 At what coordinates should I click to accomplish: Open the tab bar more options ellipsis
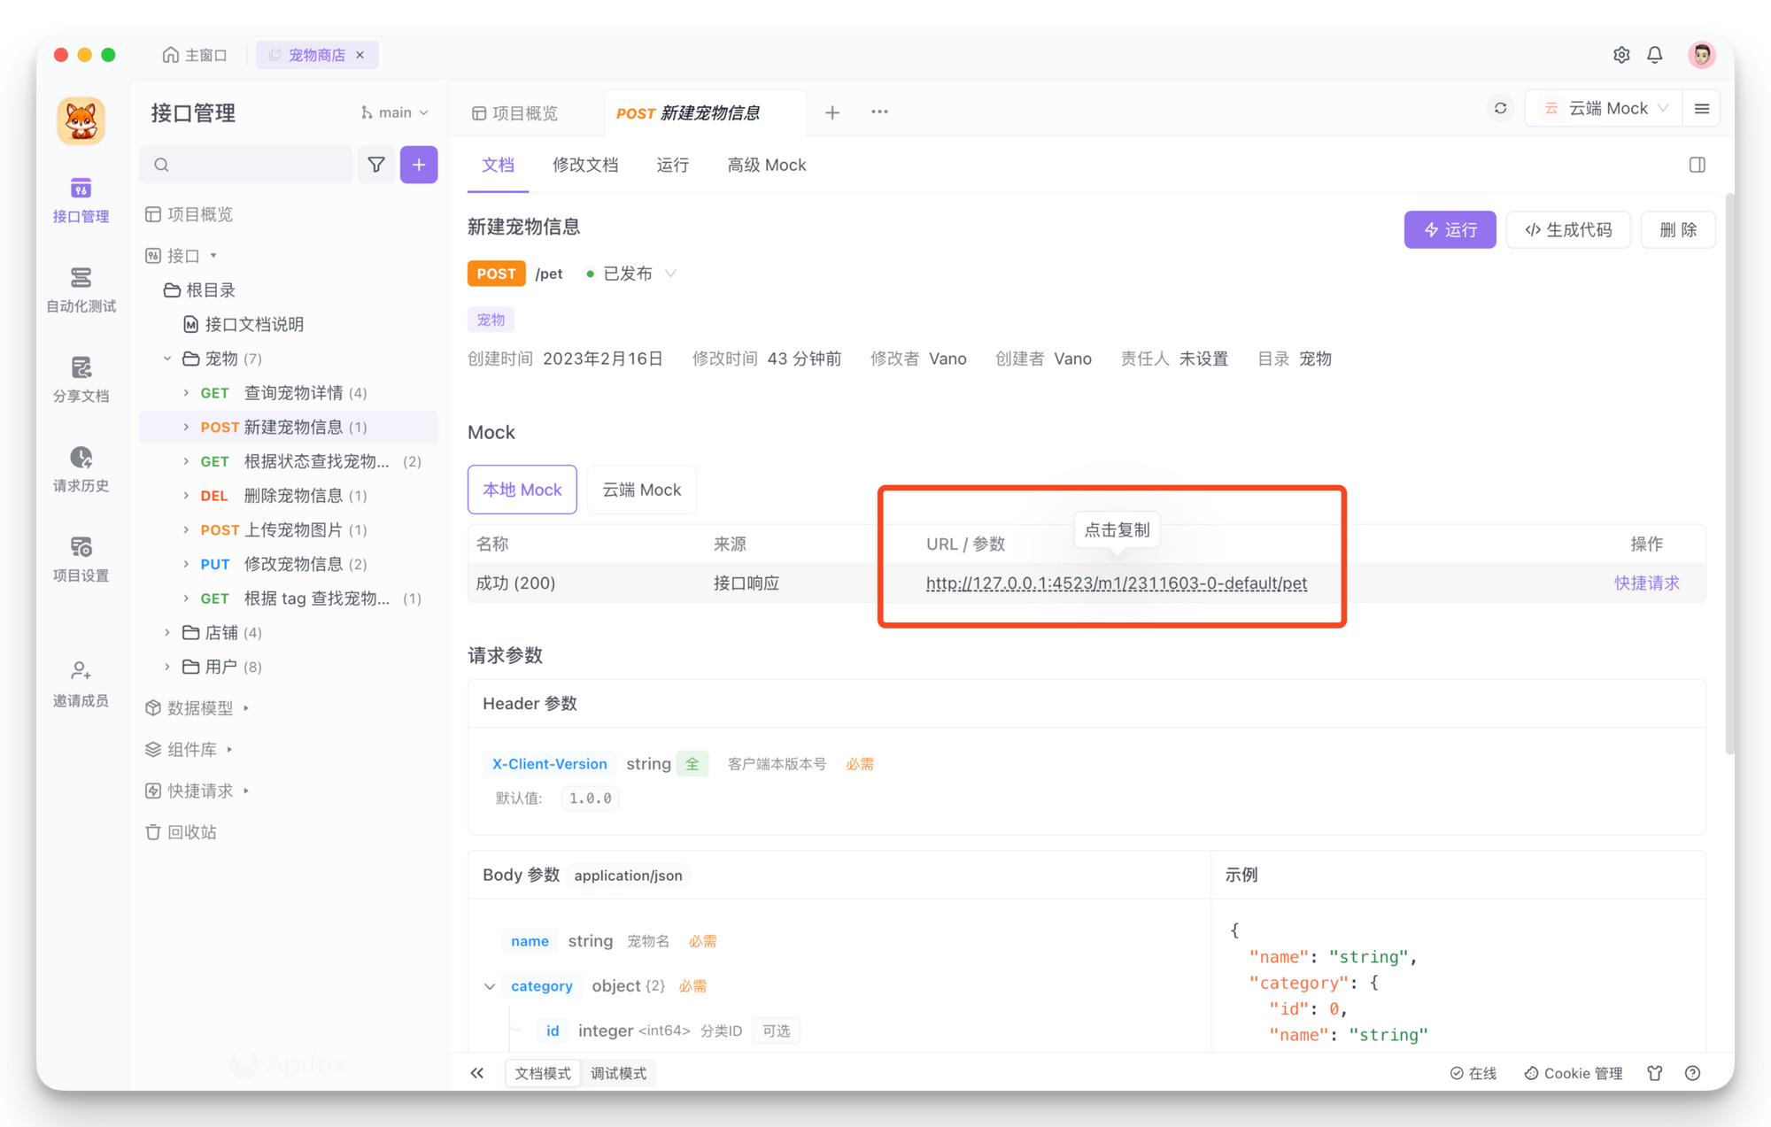pyautogui.click(x=879, y=112)
